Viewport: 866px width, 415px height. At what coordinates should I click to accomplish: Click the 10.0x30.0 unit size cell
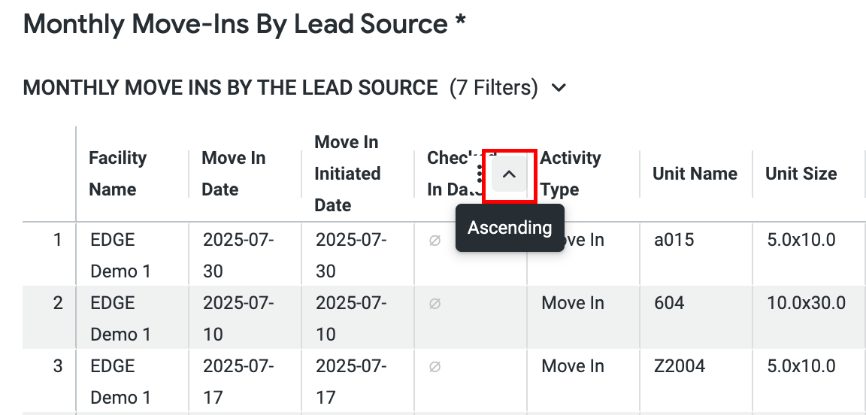[x=806, y=303]
